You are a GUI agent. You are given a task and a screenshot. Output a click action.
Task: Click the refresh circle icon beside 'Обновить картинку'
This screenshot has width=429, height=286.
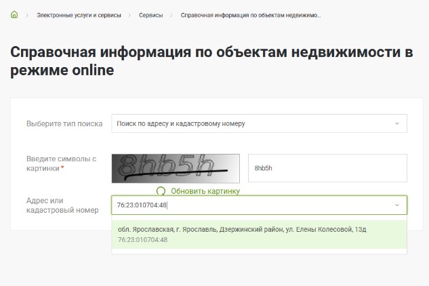point(161,190)
